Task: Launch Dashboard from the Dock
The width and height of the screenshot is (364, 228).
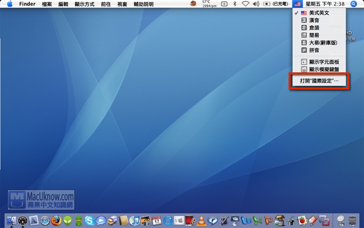Action: 22,220
